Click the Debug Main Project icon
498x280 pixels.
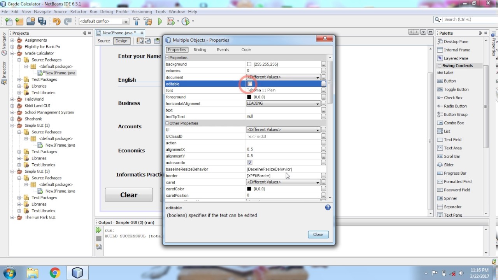pos(171,21)
